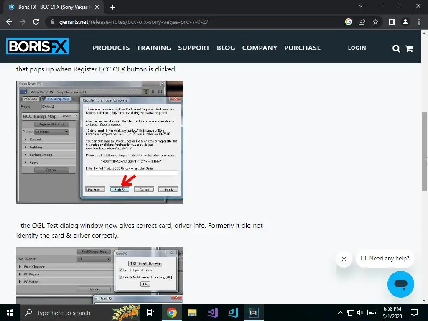This screenshot has width=428, height=321.
Task: Click the scrollbar down arrow
Action: [x=424, y=301]
